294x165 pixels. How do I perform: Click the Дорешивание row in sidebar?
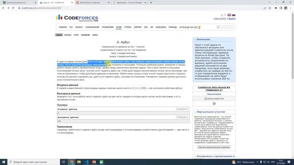click(x=214, y=99)
